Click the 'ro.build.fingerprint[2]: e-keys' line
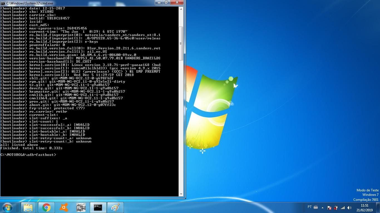 tap(49, 42)
